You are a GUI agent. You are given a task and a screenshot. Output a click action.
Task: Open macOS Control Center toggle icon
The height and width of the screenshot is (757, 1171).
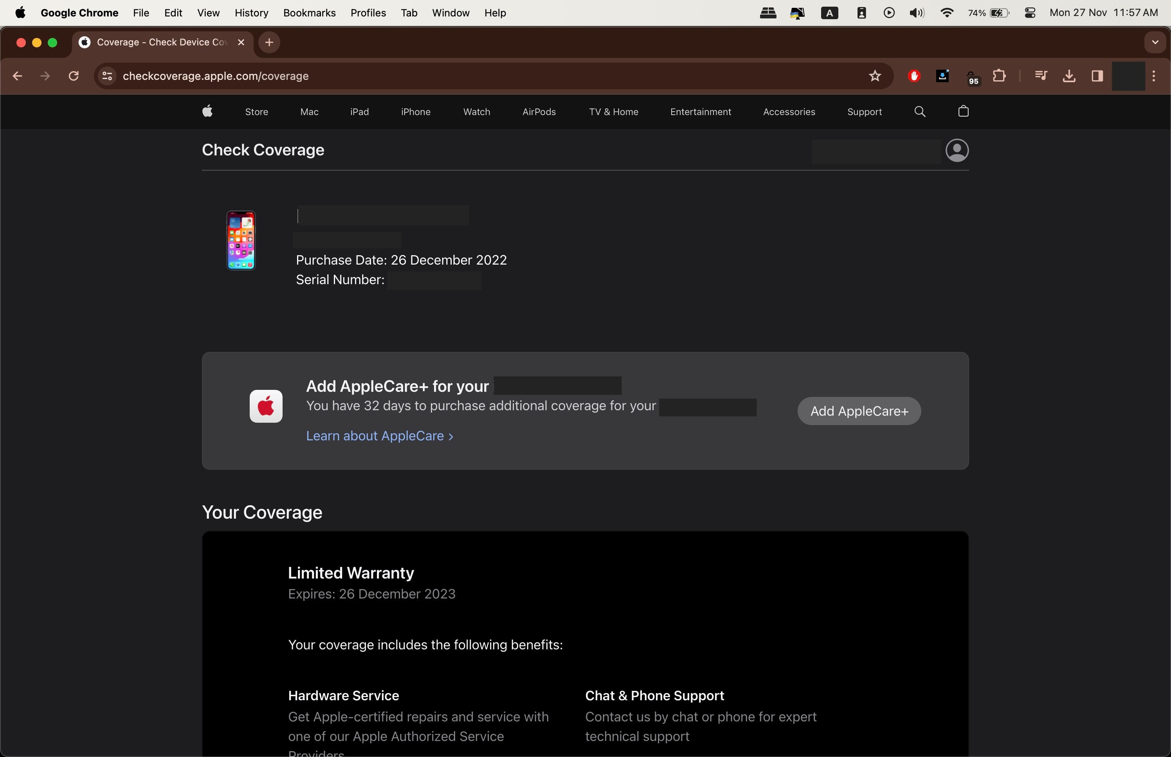click(x=1030, y=13)
